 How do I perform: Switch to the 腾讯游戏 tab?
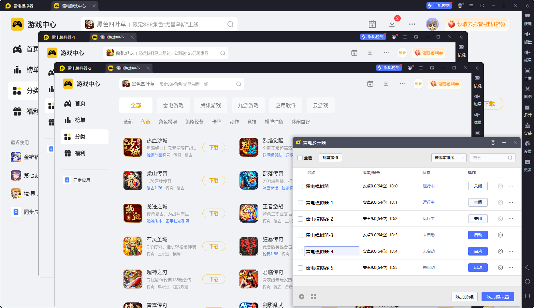pos(211,105)
